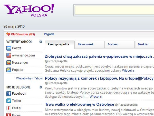Image resolution: width=154 pixels, height=116 pixels.
Task: Open settings gear for Witryny Yahoo!
Action: coord(41,42)
